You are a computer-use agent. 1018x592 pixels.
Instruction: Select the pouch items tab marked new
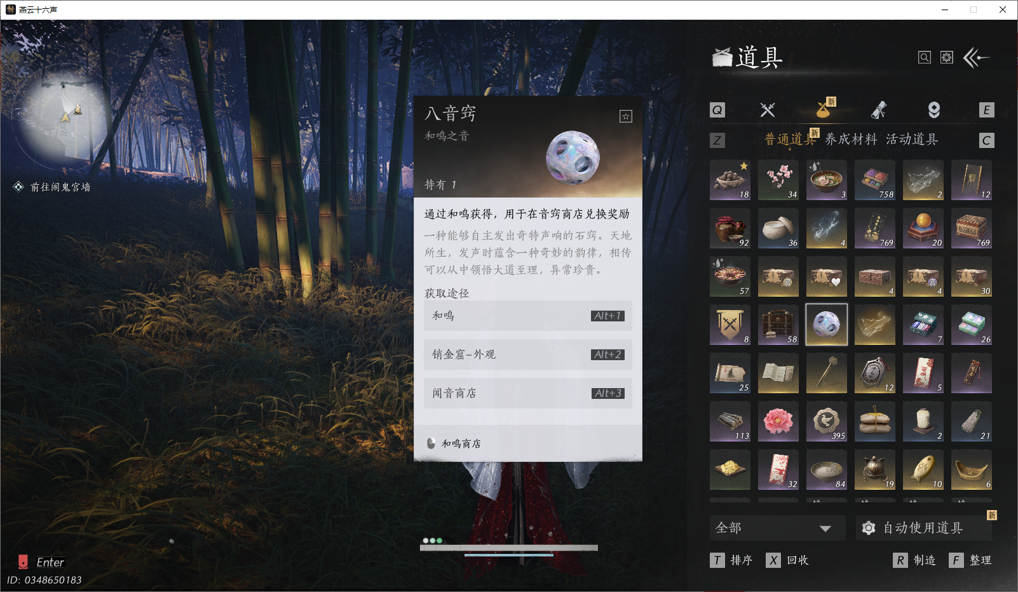point(824,110)
